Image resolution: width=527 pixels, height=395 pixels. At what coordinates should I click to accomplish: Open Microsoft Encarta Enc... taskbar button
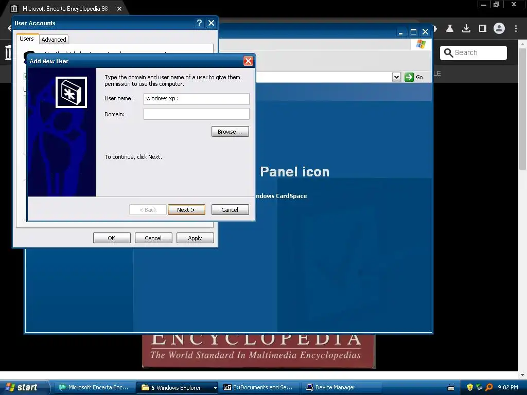(x=94, y=387)
